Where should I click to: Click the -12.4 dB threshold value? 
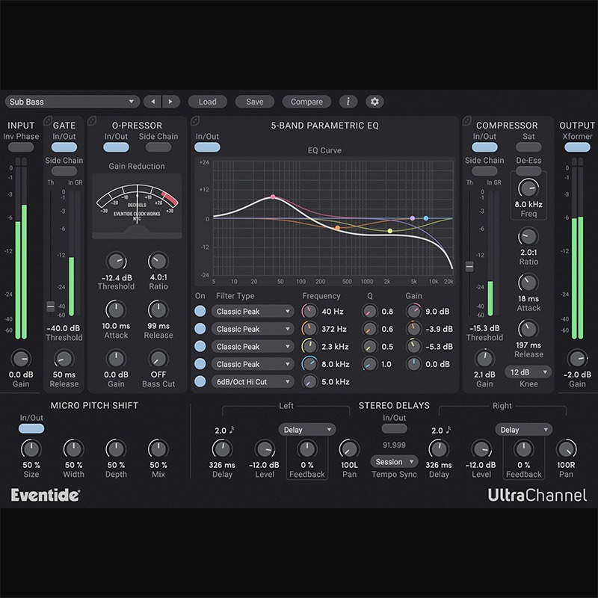pos(117,278)
